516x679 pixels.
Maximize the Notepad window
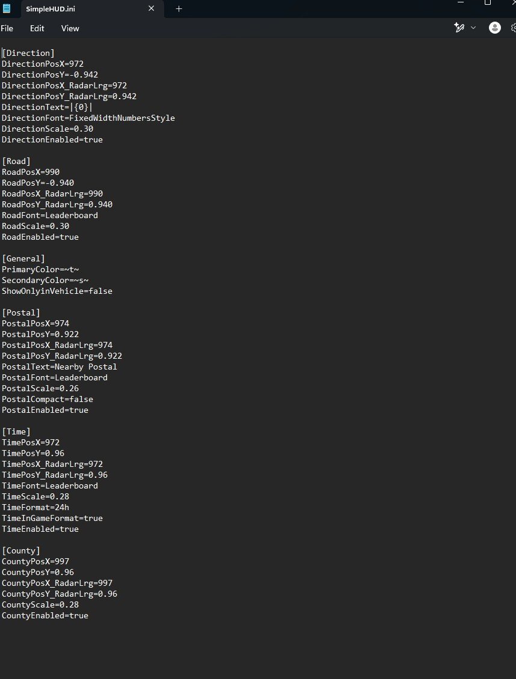point(488,3)
